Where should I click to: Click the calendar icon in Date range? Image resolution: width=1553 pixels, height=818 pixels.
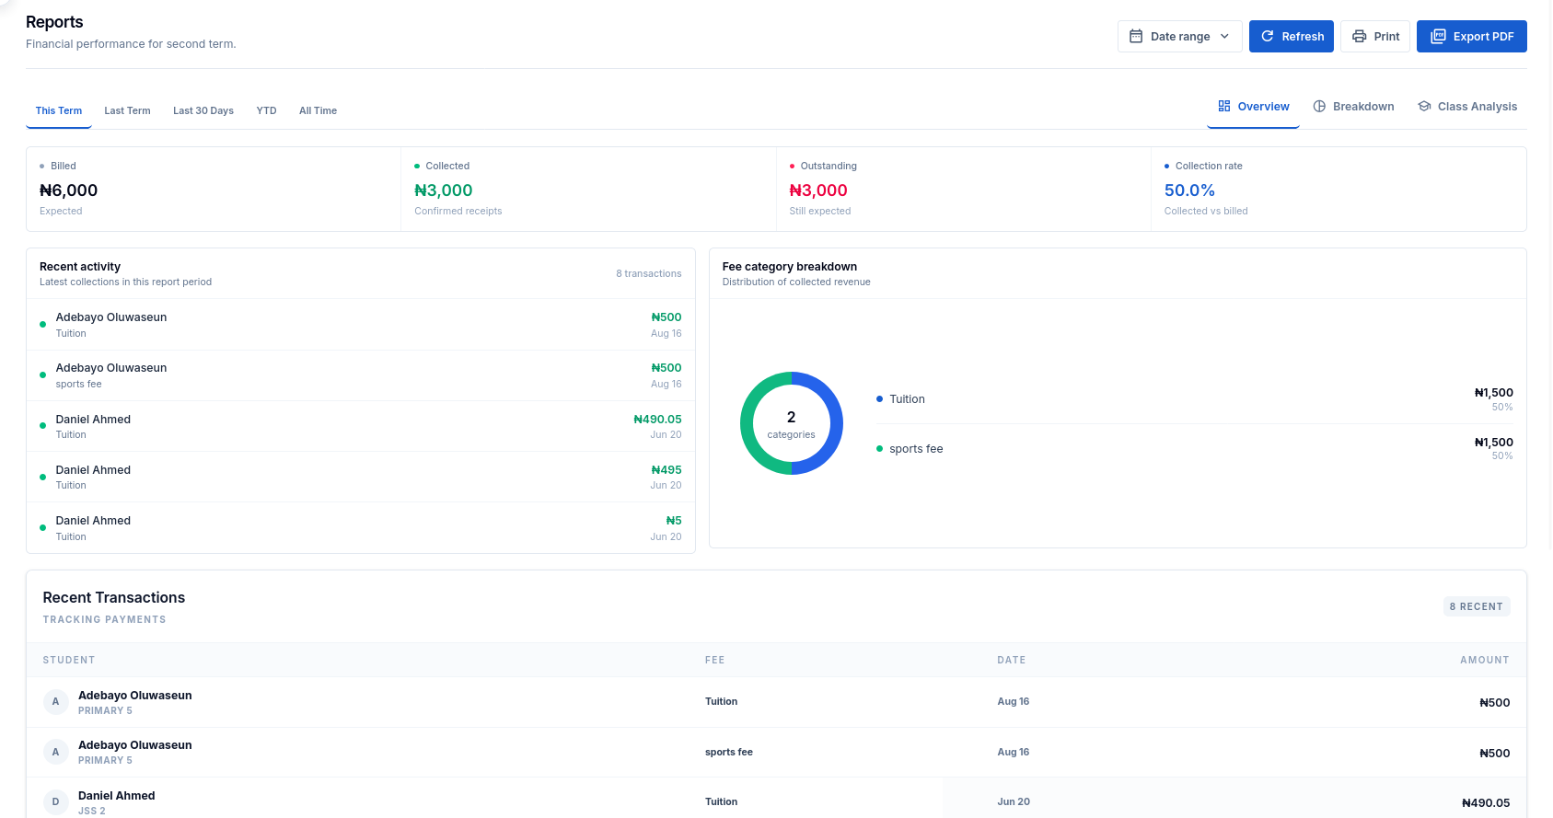pos(1136,37)
